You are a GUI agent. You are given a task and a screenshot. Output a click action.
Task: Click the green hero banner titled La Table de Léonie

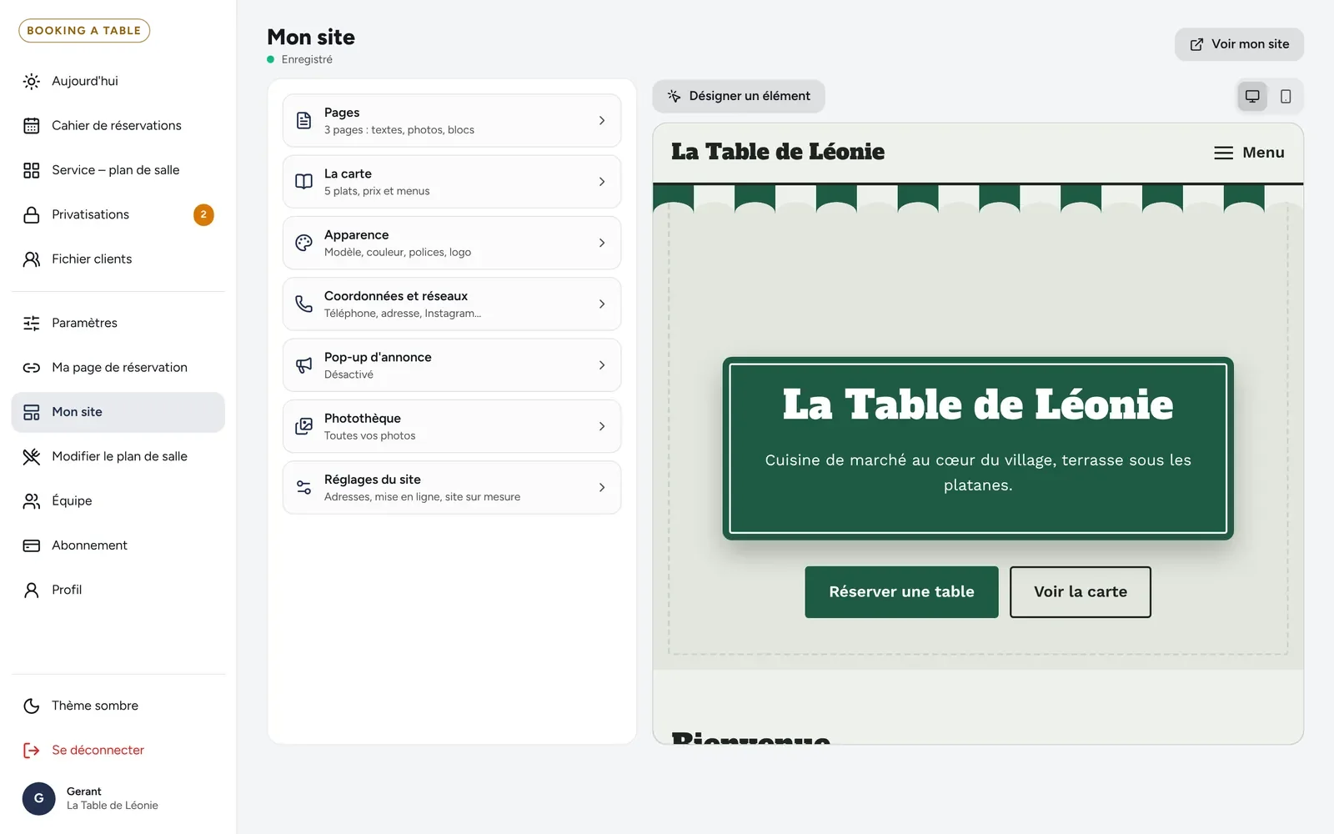pyautogui.click(x=978, y=449)
